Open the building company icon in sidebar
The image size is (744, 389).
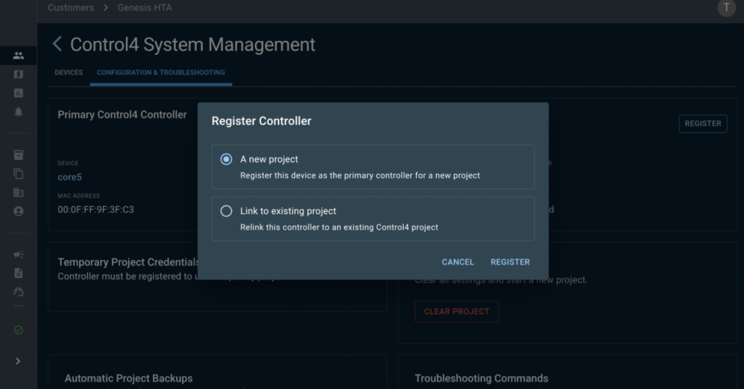[x=18, y=193]
